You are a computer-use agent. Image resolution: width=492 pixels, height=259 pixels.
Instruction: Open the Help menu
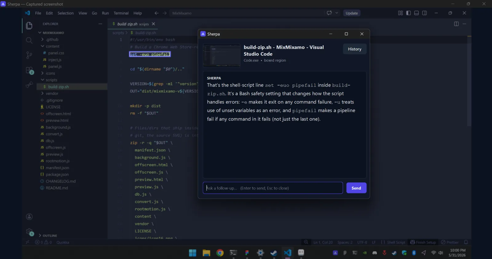tap(137, 13)
